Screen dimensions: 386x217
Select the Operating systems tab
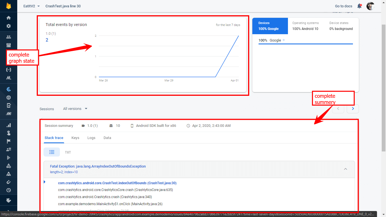click(305, 26)
